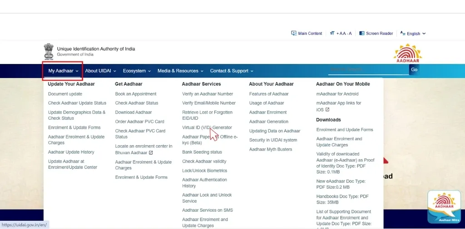
Task: Click Bank Seeding status
Action: [x=202, y=152]
